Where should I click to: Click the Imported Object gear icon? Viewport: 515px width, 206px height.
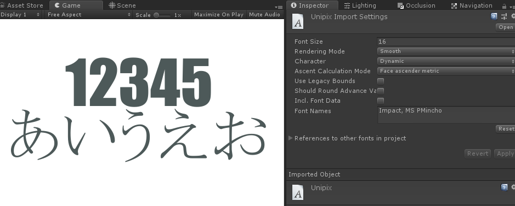(513, 187)
